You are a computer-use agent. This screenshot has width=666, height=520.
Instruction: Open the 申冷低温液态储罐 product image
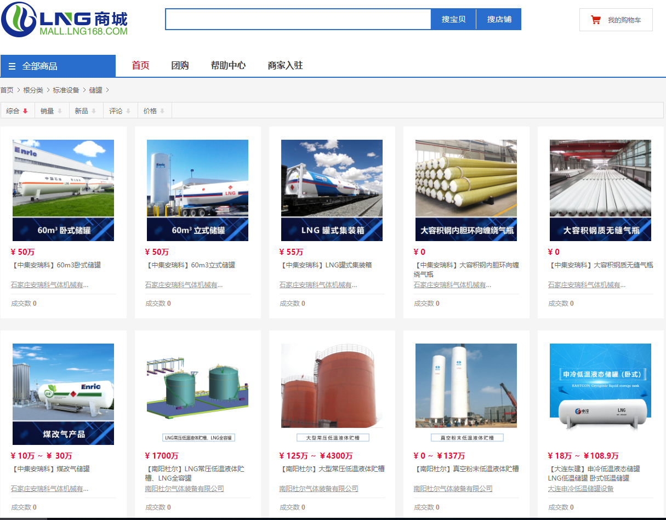coord(600,394)
